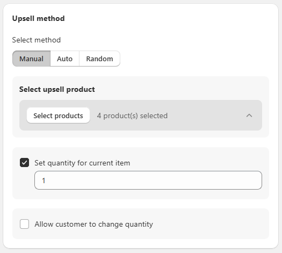Switch upsell method to Auto

[65, 59]
